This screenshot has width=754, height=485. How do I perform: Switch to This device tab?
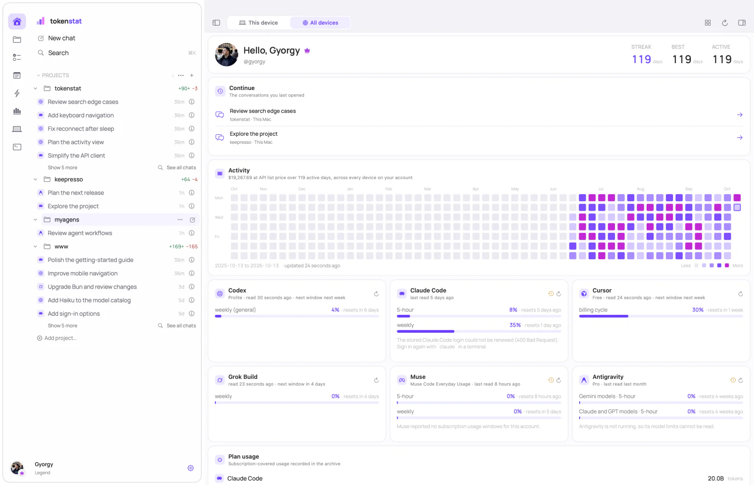(258, 23)
